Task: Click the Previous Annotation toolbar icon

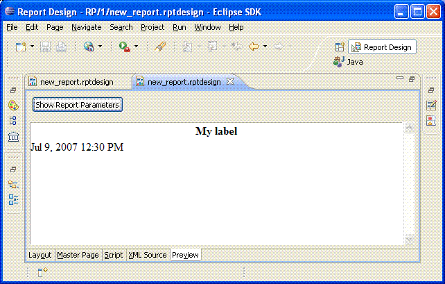Action: point(212,47)
